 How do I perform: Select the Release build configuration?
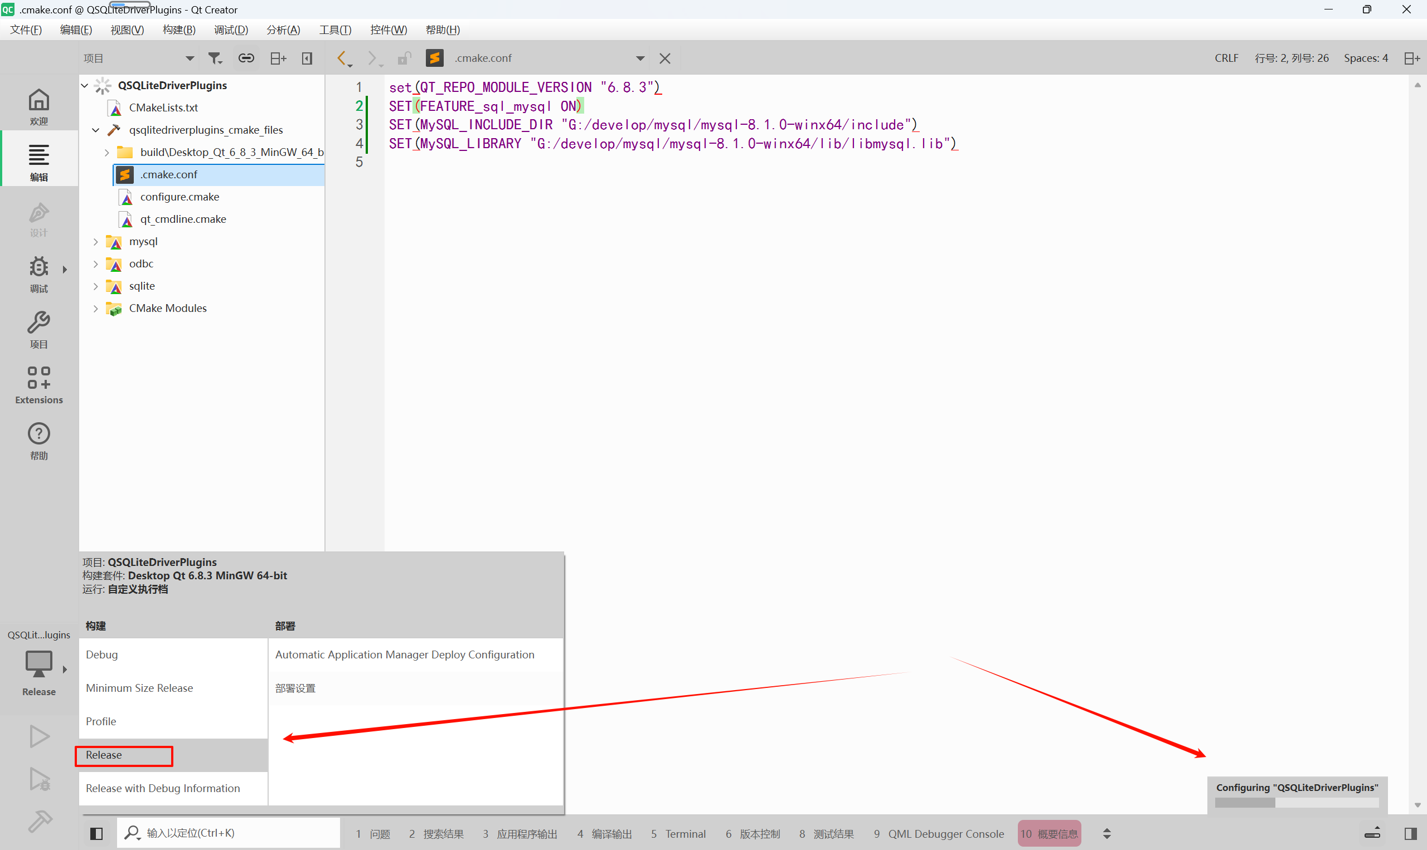coord(123,755)
